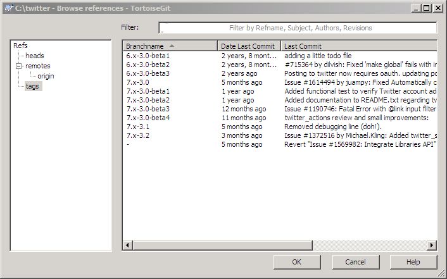Select the Refs root node
Image resolution: width=447 pixels, height=279 pixels.
click(x=20, y=46)
